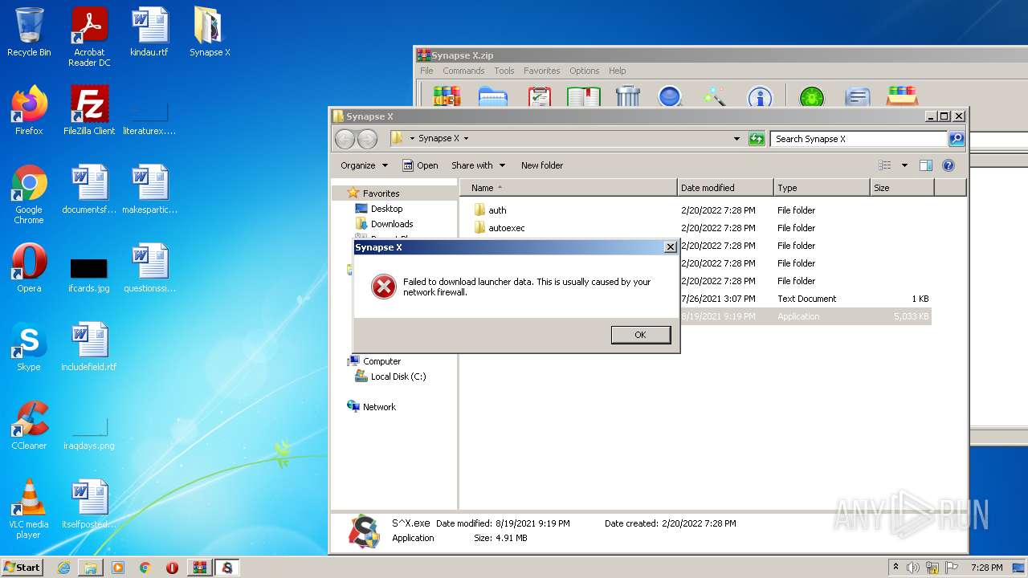The height and width of the screenshot is (578, 1028).
Task: Expand arrow after Synapse X in address bar
Action: [x=466, y=139]
